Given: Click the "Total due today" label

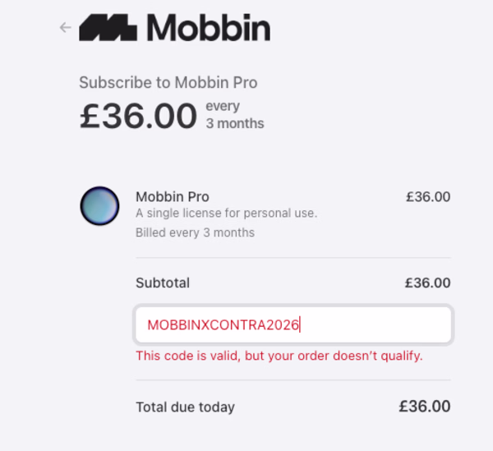Looking at the screenshot, I should pos(185,407).
